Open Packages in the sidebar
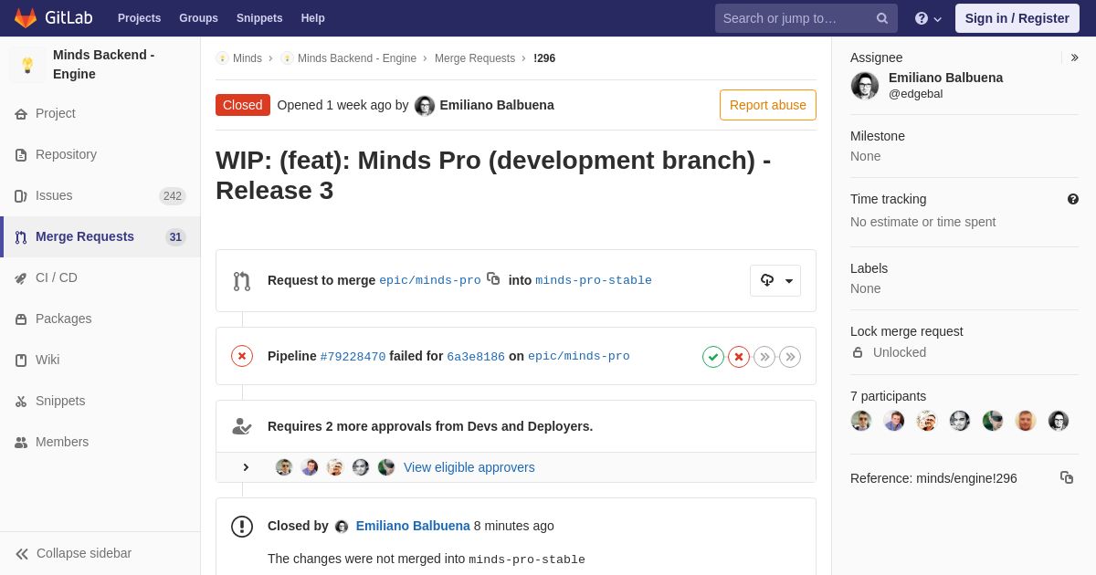 click(x=100, y=319)
